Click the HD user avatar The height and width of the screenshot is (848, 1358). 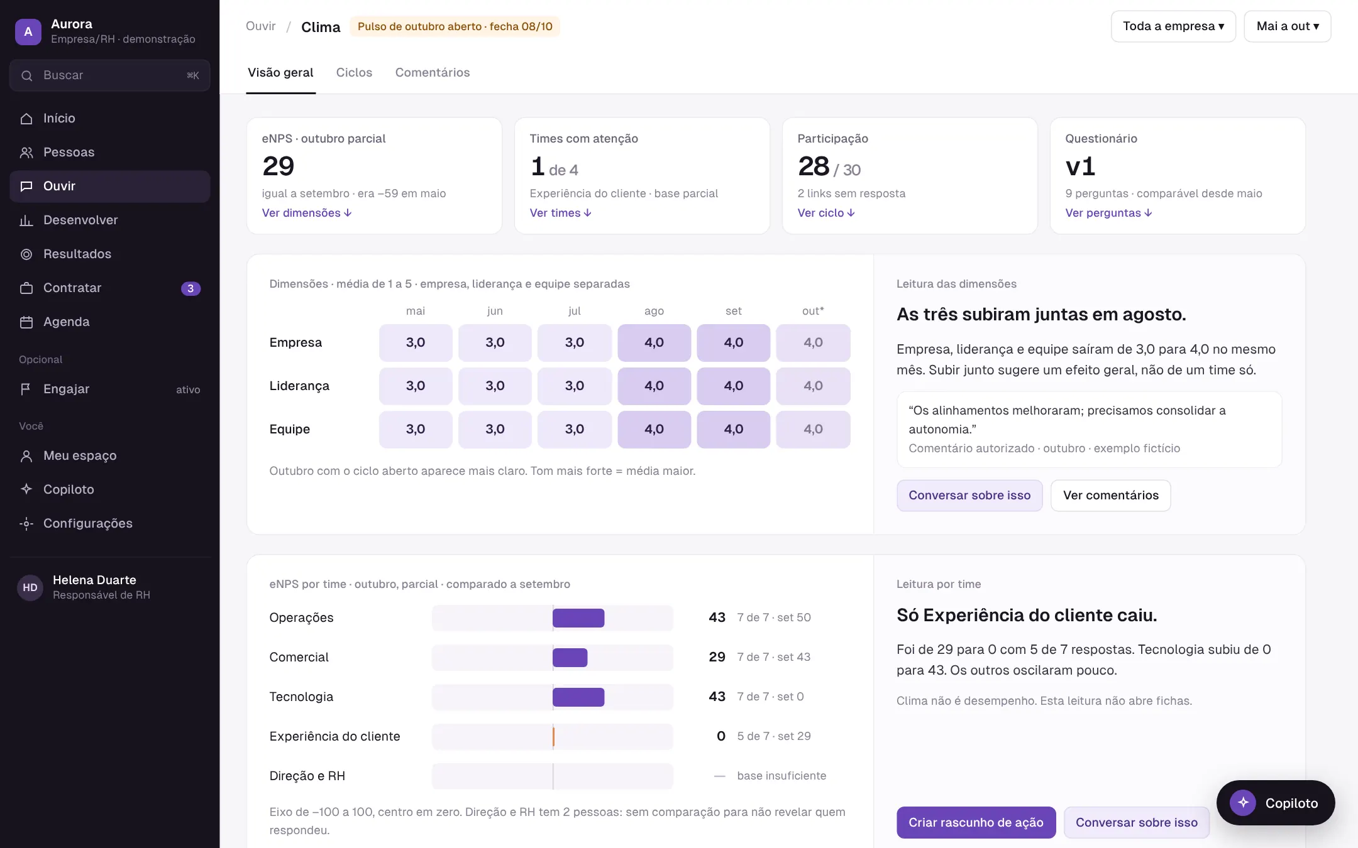[30, 588]
